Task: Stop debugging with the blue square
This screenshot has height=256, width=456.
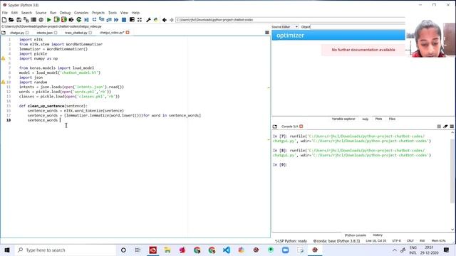Action: click(124, 20)
